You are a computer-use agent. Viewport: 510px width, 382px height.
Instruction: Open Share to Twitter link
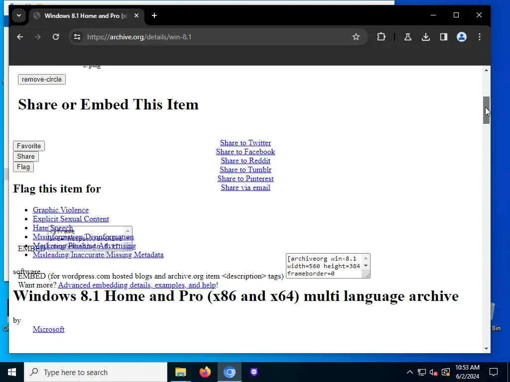[246, 143]
